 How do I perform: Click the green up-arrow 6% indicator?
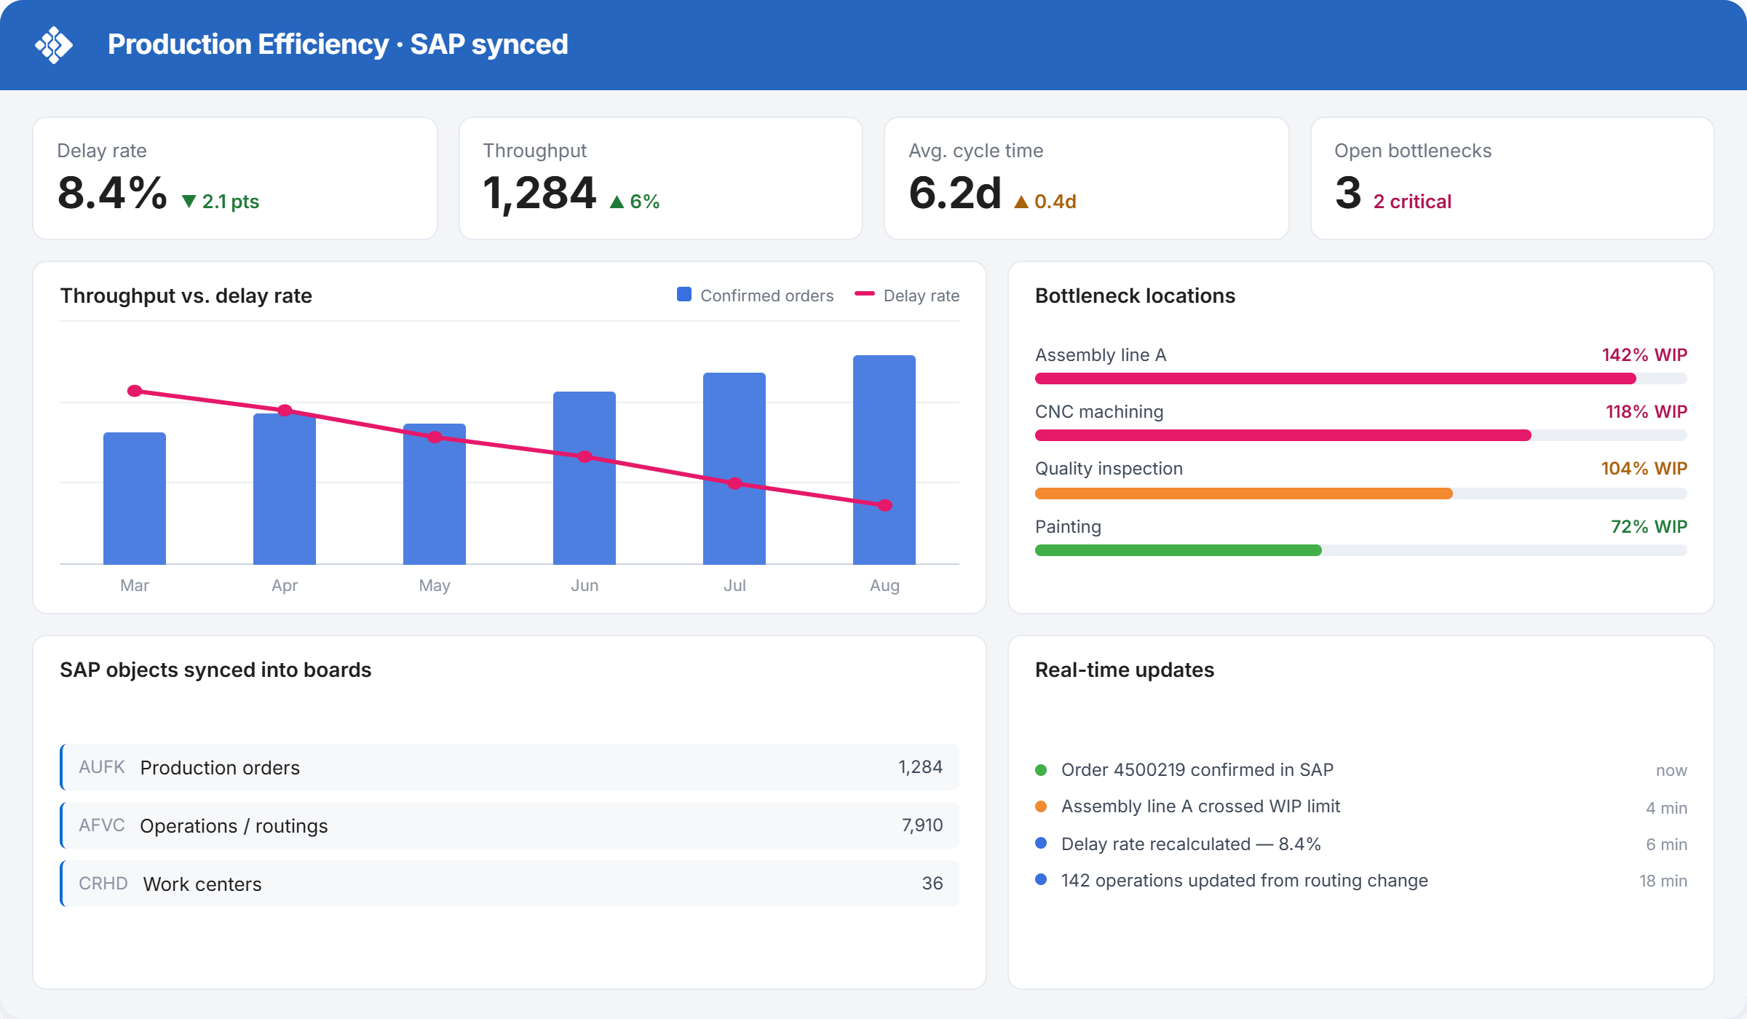635,202
